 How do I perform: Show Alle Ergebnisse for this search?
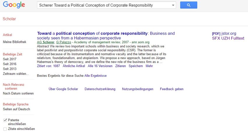[95, 76]
